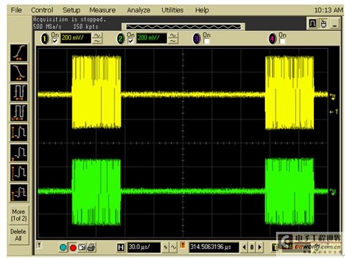
Task: Toggle channel 1 On checkbox
Action: 55,41
